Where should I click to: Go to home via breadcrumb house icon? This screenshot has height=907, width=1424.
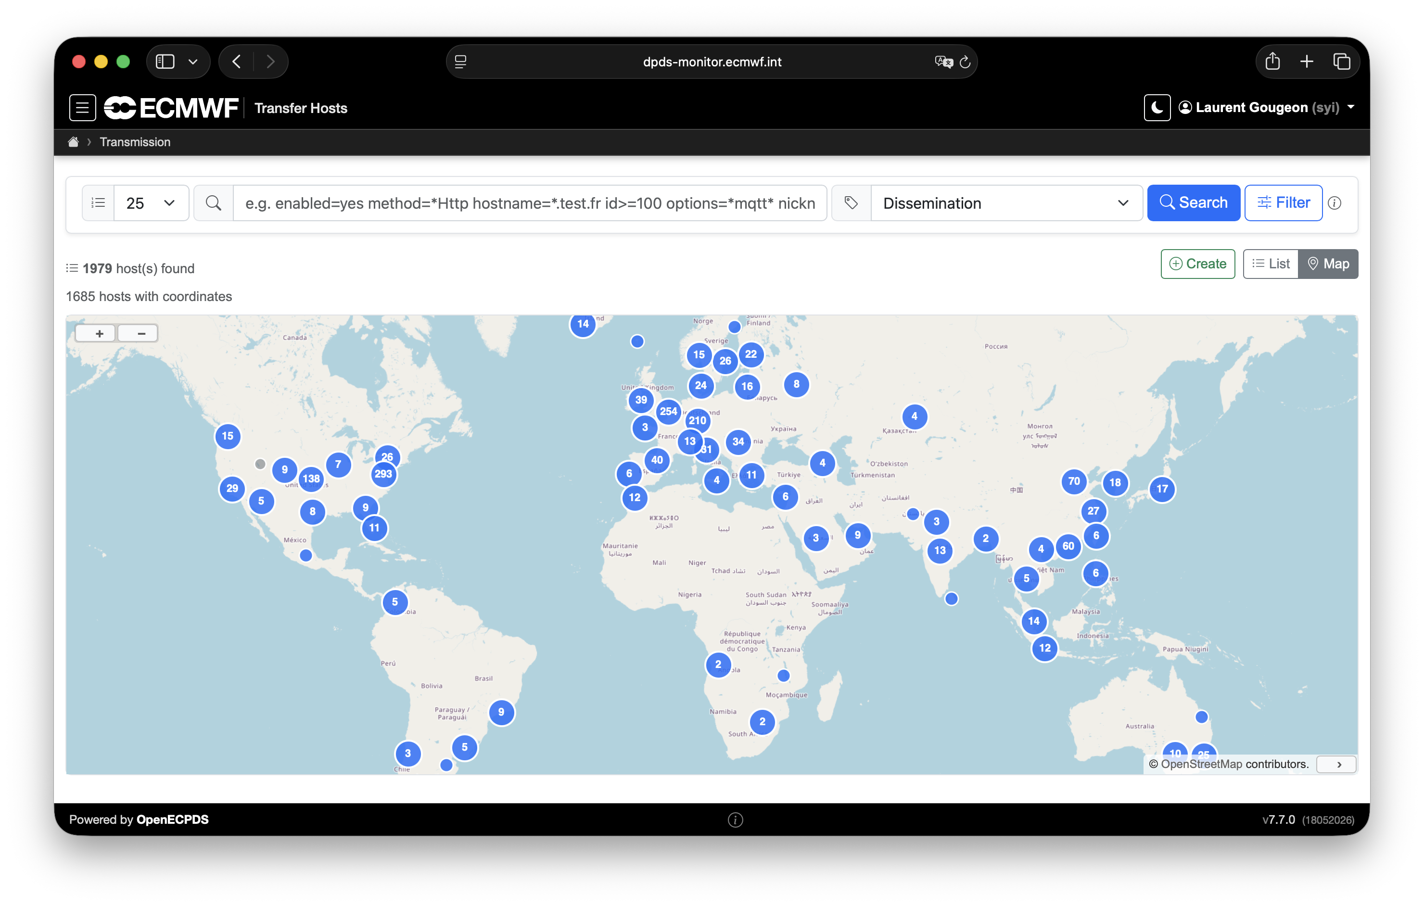[73, 142]
